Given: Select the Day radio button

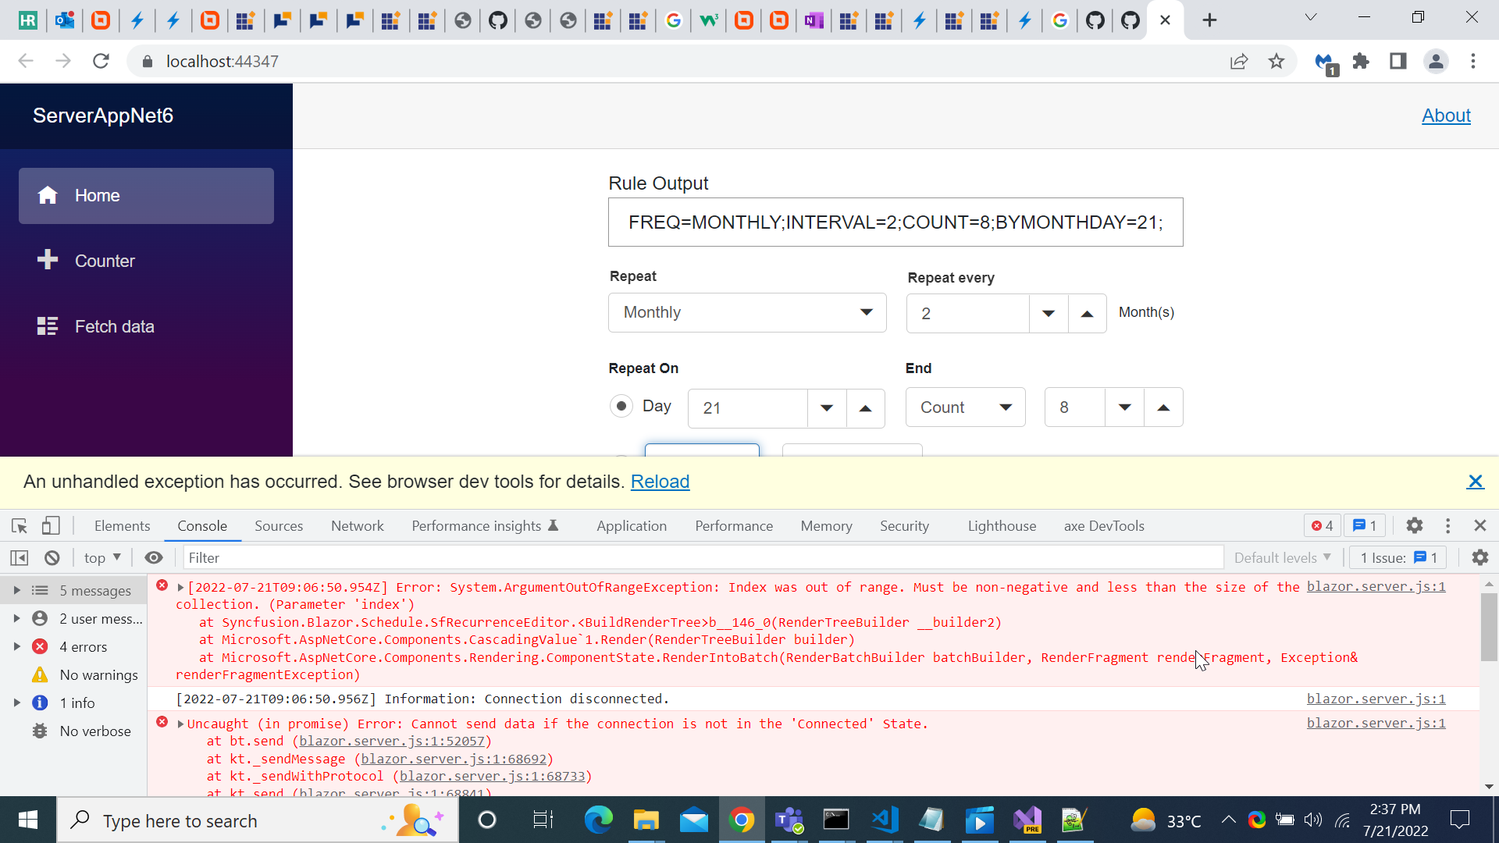Looking at the screenshot, I should click(621, 407).
